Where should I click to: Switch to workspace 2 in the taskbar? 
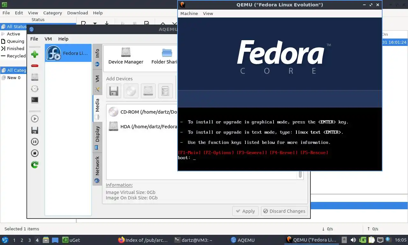click(22, 240)
